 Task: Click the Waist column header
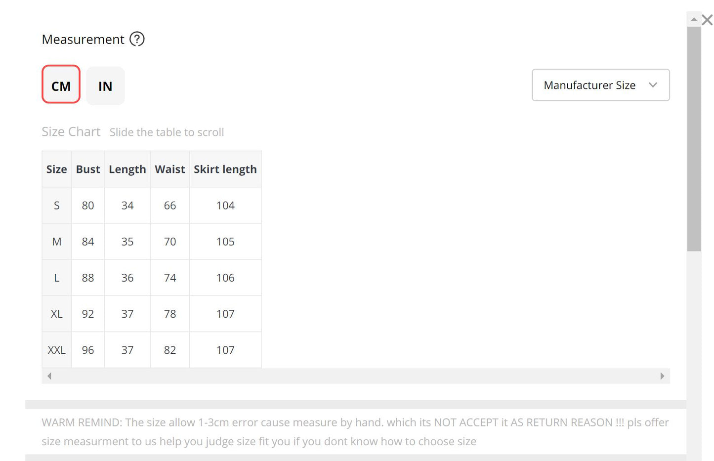tap(170, 169)
